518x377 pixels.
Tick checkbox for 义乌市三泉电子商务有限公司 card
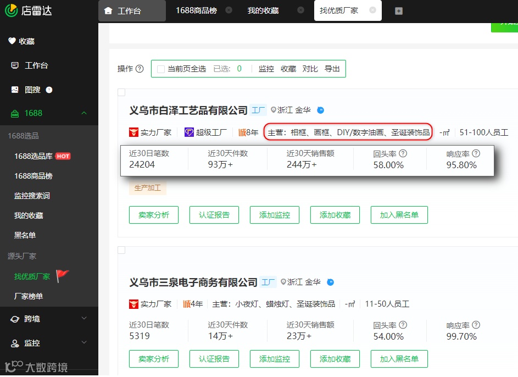coord(121,250)
